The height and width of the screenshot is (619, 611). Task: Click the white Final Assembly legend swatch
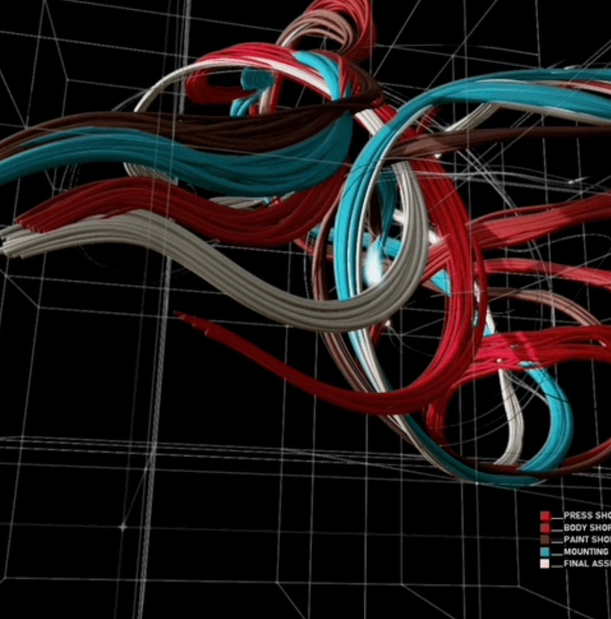545,564
